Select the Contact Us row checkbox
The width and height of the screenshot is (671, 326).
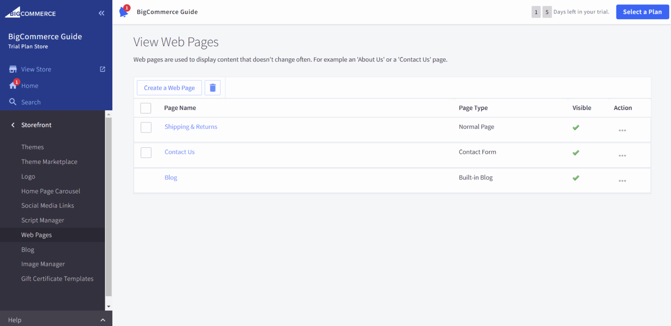click(145, 152)
